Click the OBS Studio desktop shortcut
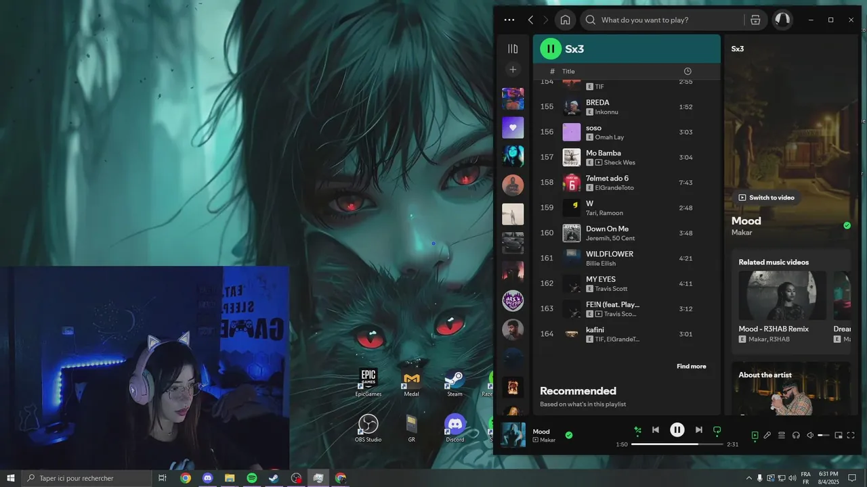867x487 pixels. click(x=368, y=428)
